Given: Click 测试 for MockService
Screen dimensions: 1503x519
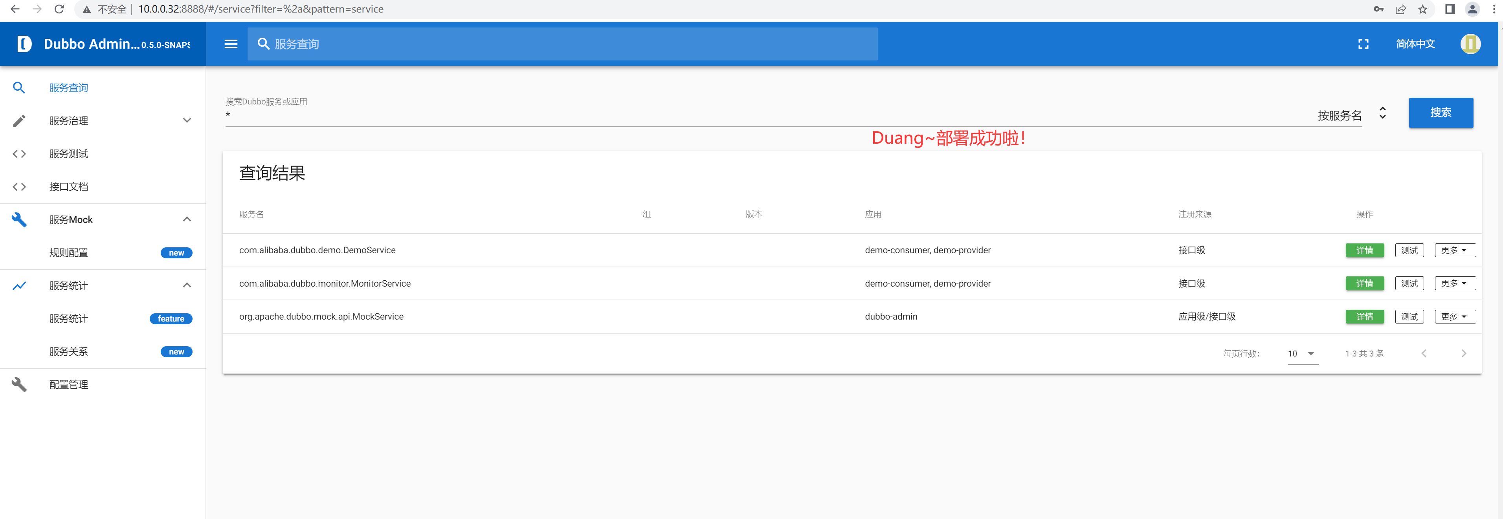Looking at the screenshot, I should coord(1409,317).
